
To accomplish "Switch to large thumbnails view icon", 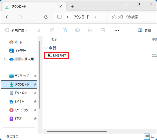I will point(153,137).
